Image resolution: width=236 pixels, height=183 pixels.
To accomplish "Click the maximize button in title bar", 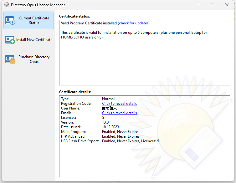I will tap(213, 5).
